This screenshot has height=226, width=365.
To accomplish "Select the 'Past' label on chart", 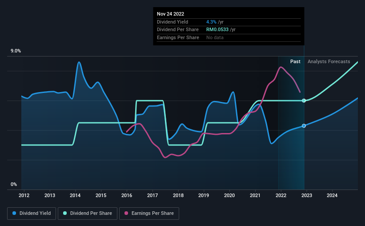I will tap(295, 61).
